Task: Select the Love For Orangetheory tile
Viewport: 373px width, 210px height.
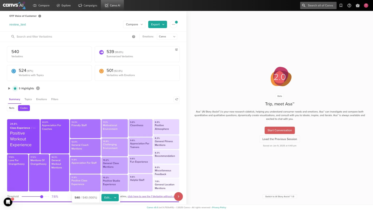Action: [18, 173]
